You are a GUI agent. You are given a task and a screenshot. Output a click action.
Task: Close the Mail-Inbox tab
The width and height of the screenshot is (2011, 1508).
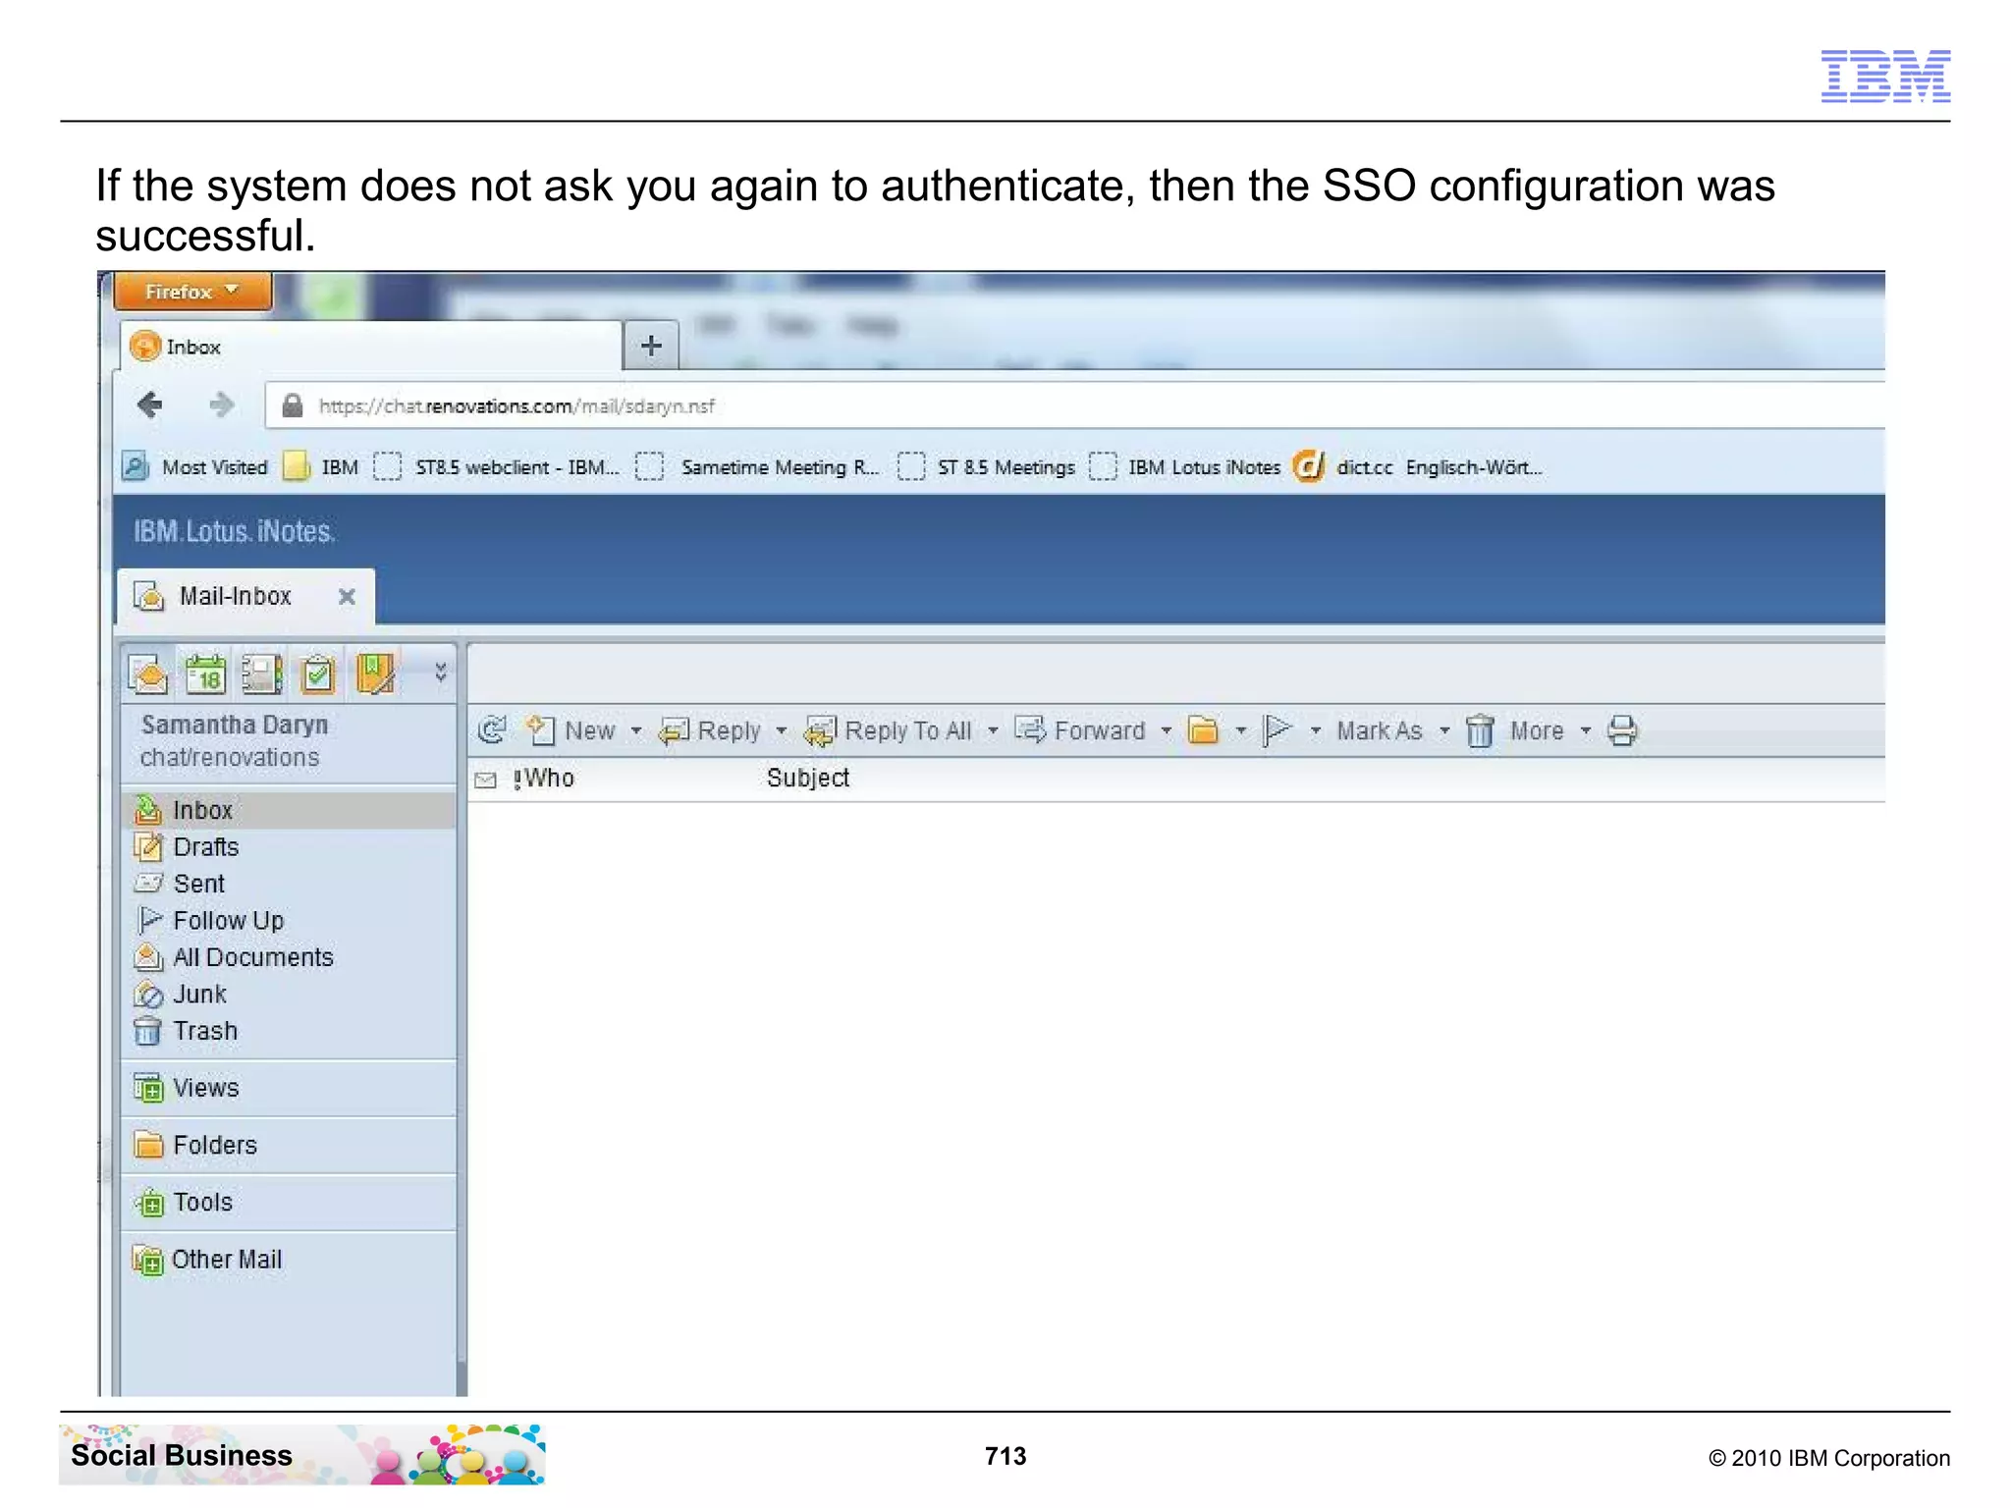tap(347, 596)
